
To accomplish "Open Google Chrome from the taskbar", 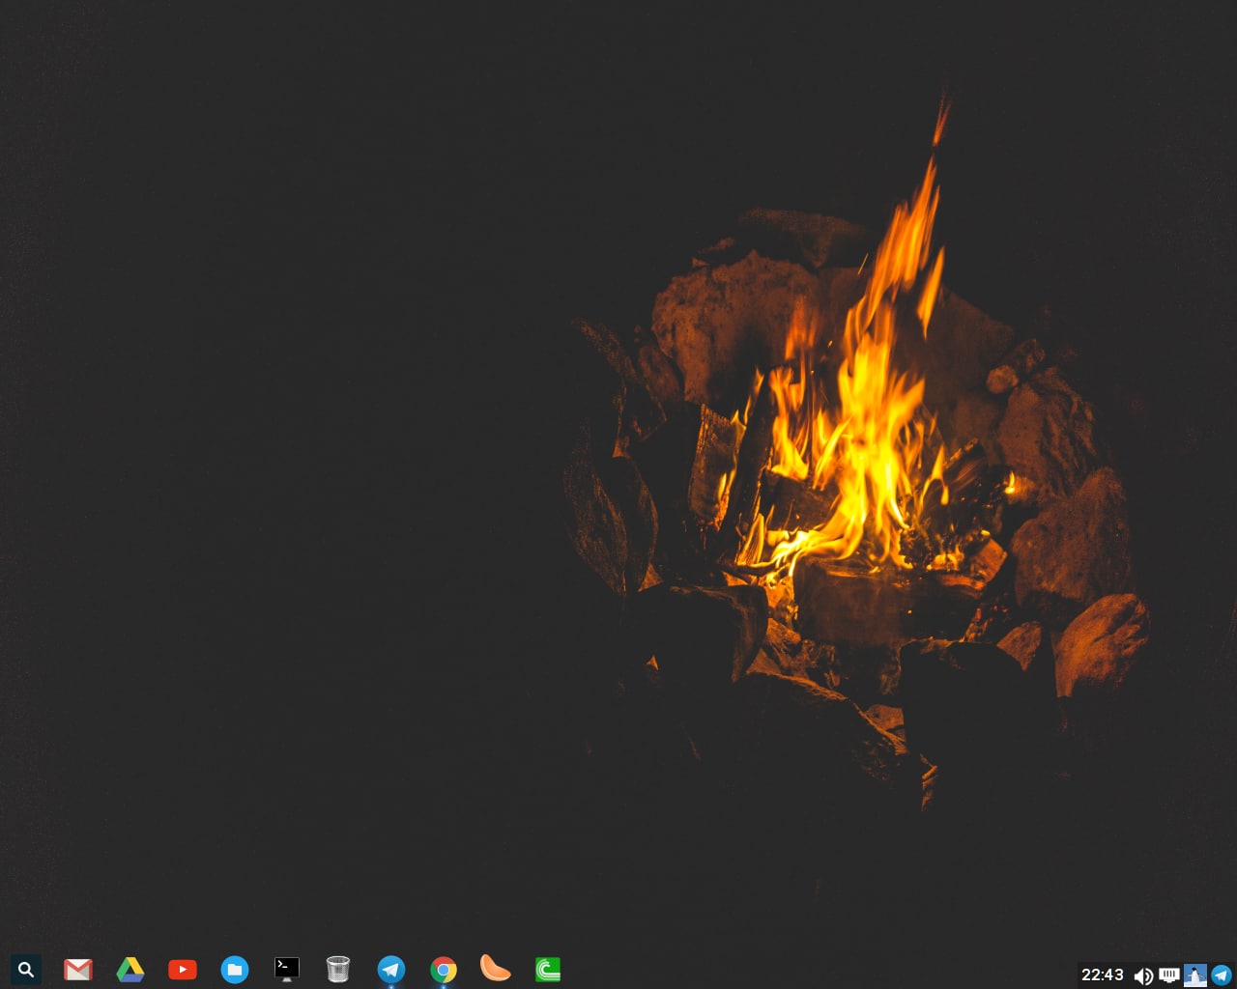I will pyautogui.click(x=444, y=970).
